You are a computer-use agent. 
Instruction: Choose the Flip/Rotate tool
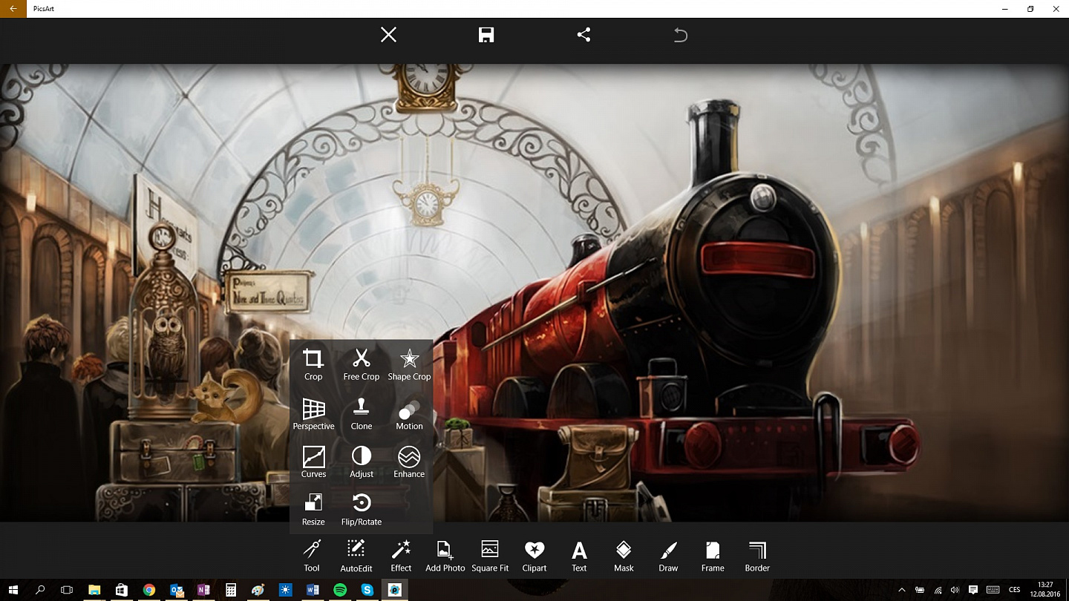[x=362, y=510]
